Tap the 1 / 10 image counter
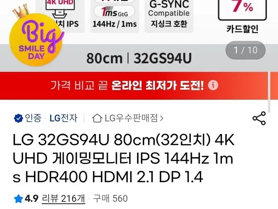This screenshot has height=209, width=278. tap(245, 50)
